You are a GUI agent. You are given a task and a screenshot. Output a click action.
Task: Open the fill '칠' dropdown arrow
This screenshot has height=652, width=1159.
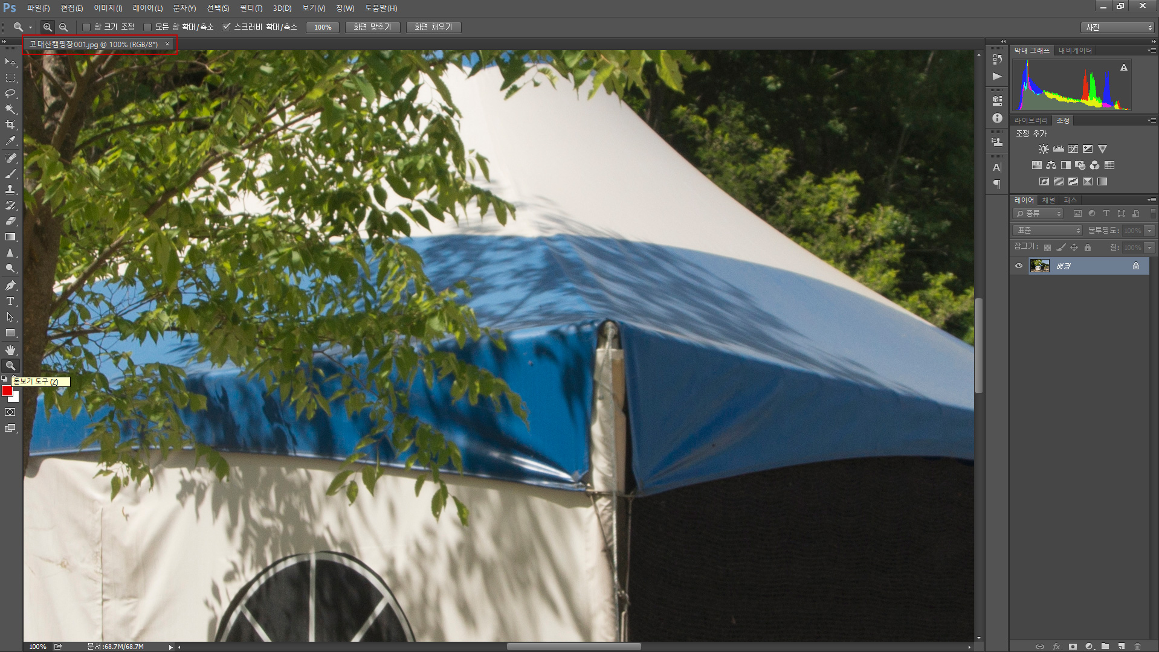pyautogui.click(x=1150, y=248)
